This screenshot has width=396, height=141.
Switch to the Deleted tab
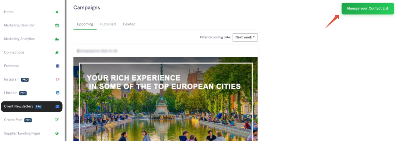click(129, 24)
